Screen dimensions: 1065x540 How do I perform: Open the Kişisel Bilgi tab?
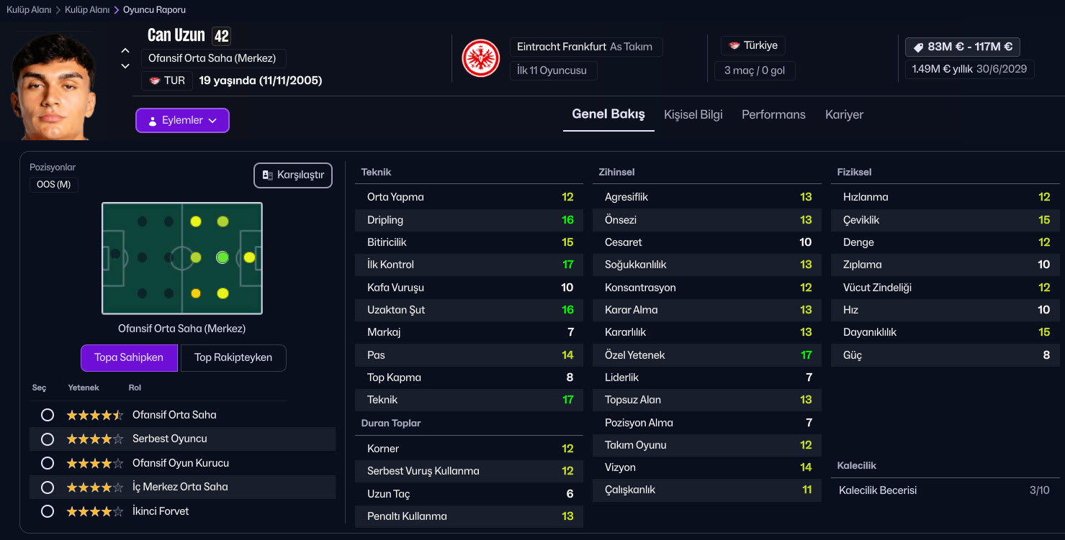(693, 114)
